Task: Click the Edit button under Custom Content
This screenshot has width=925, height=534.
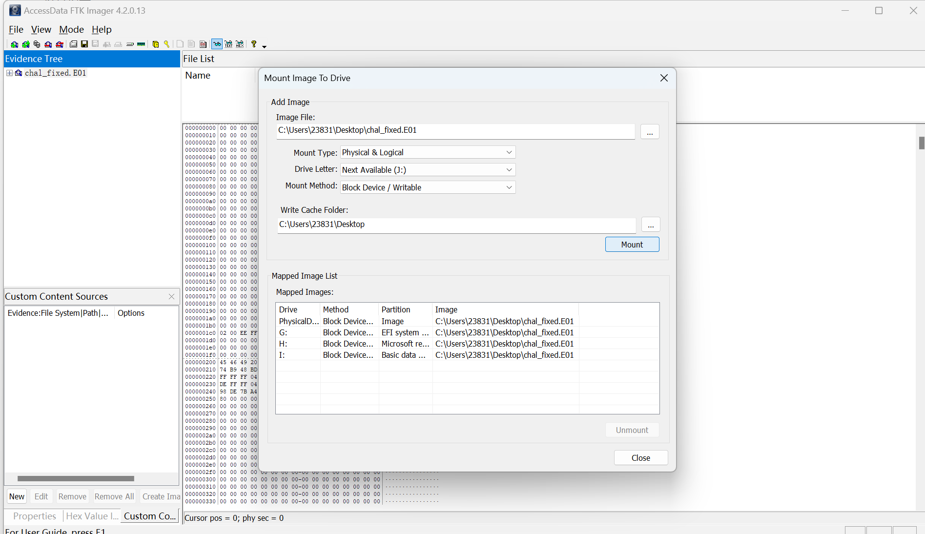Action: (41, 496)
